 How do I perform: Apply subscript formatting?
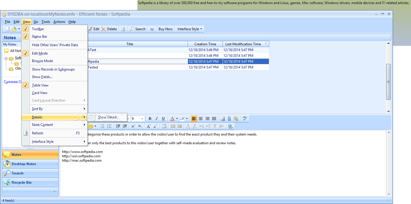[140, 126]
